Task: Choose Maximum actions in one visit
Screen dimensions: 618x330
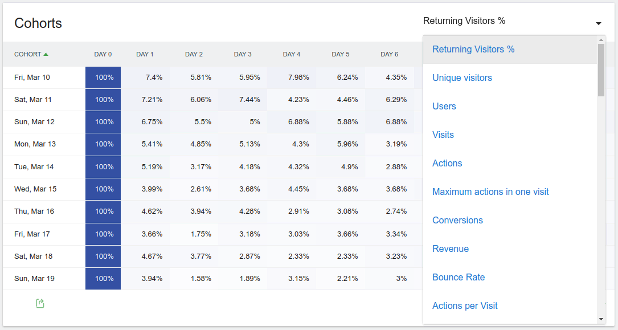Action: point(490,192)
